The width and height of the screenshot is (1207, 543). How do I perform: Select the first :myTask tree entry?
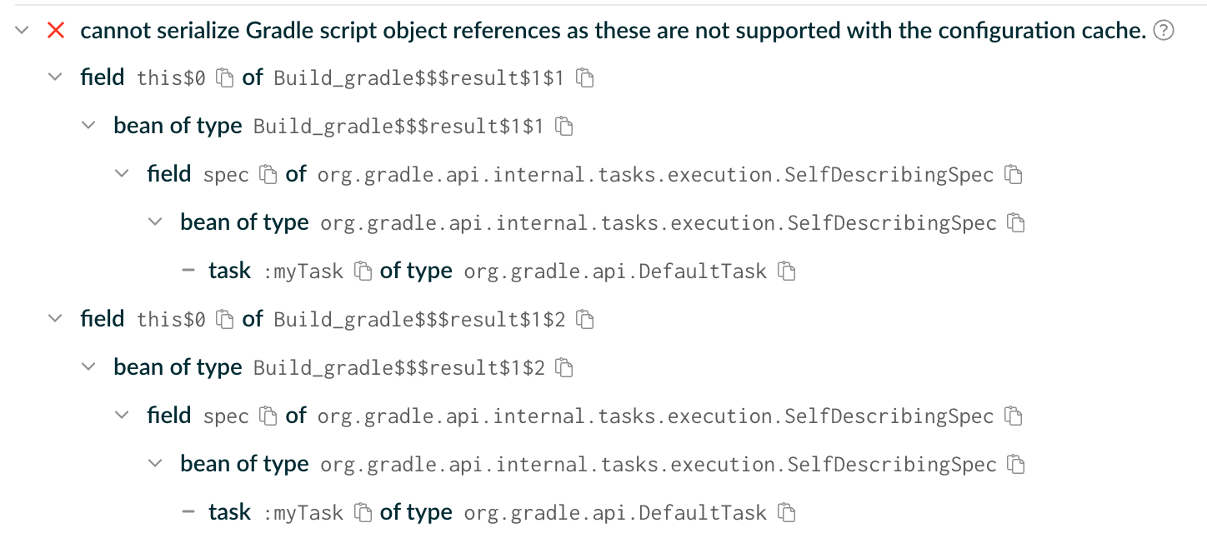pos(229,271)
